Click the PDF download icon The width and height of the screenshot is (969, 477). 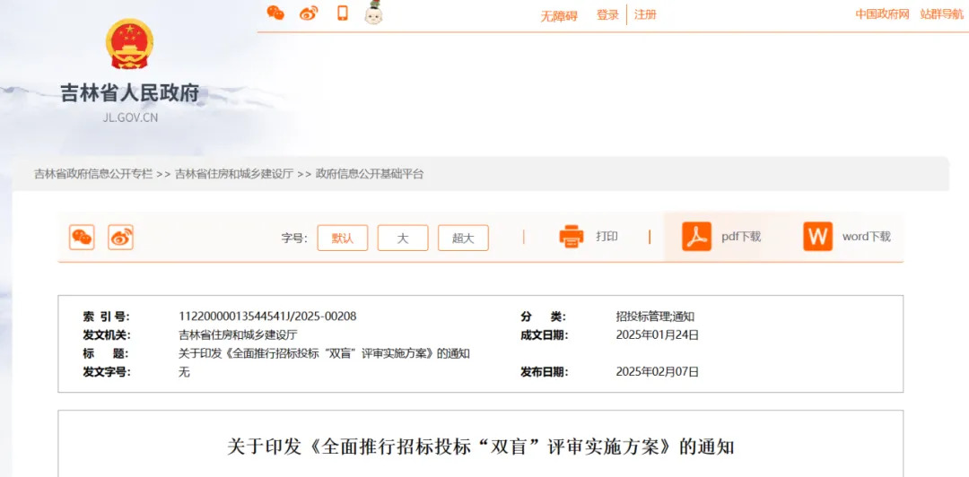click(x=696, y=237)
